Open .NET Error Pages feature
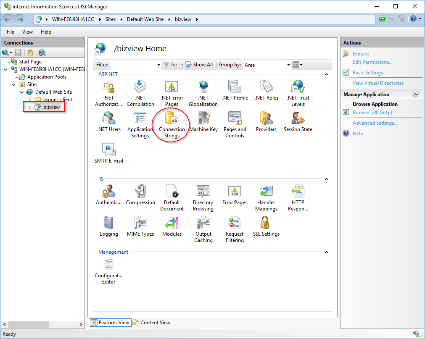 pos(172,93)
